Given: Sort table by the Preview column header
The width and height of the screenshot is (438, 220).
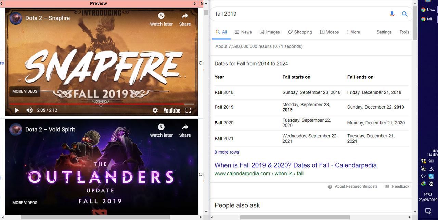Looking at the screenshot, I should (99, 3).
